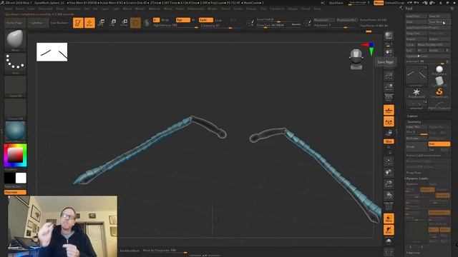Open the Texture Off selector
Image resolution: width=458 pixels, height=257 pixels.
click(15, 109)
